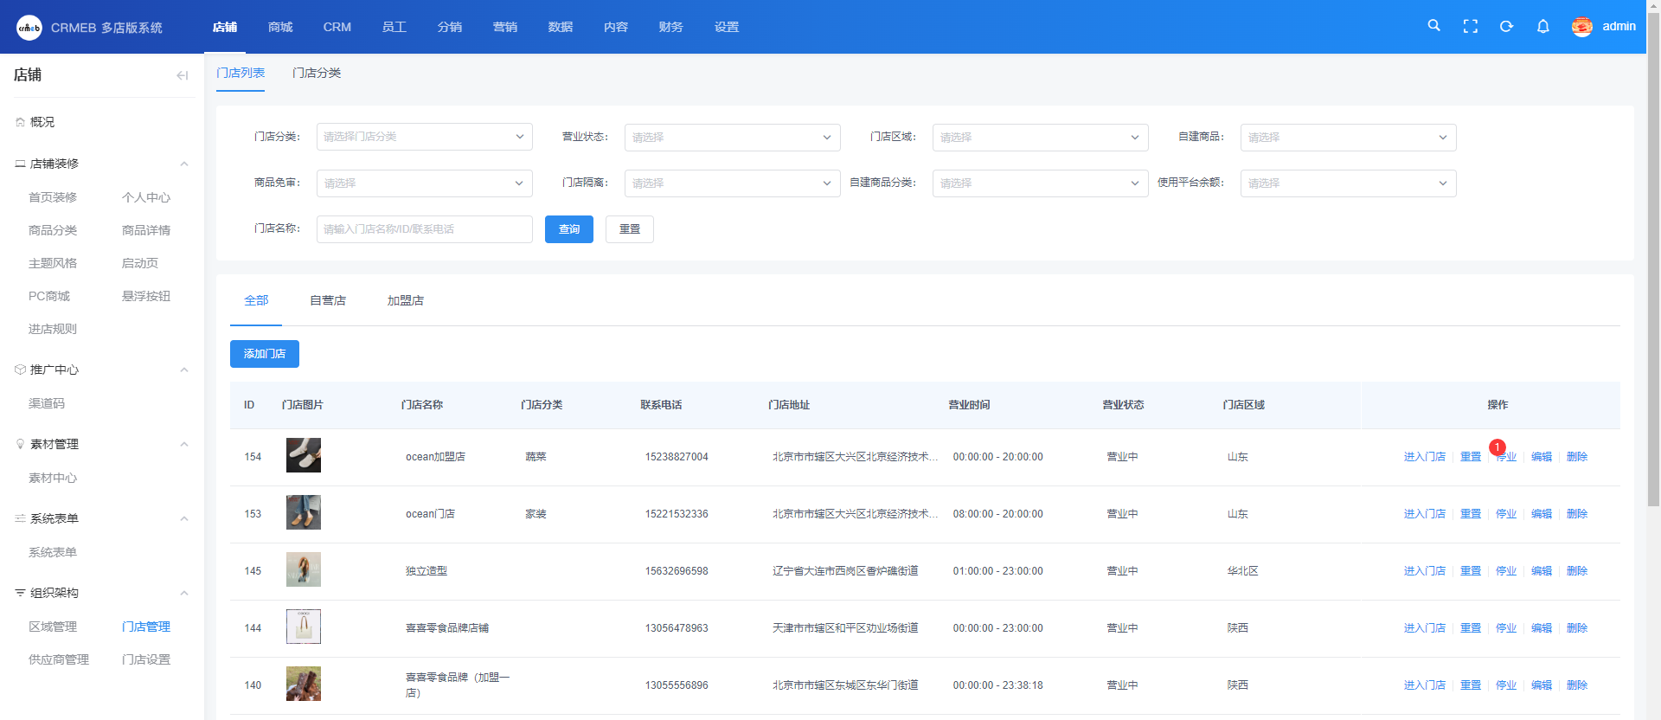1661x720 pixels.
Task: Toggle fullscreen mode icon
Action: [x=1470, y=27]
